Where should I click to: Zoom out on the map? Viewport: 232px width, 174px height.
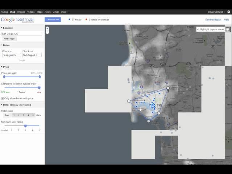tap(47, 32)
